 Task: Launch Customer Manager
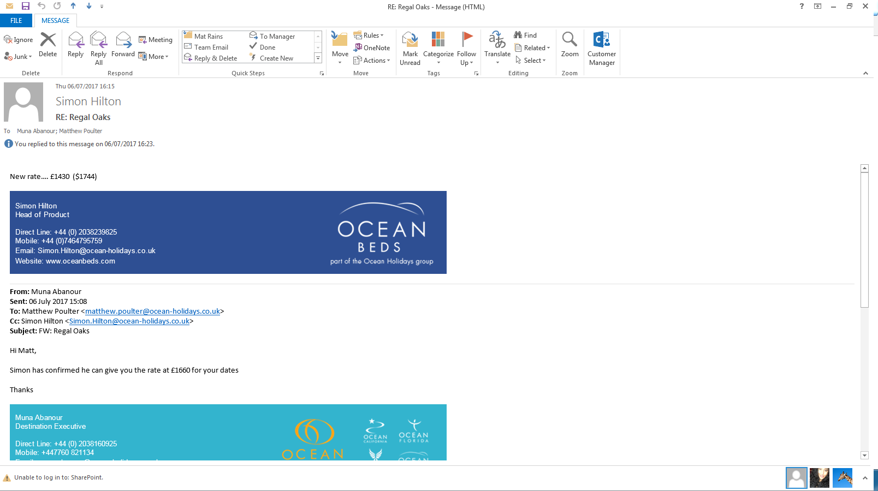(x=602, y=48)
